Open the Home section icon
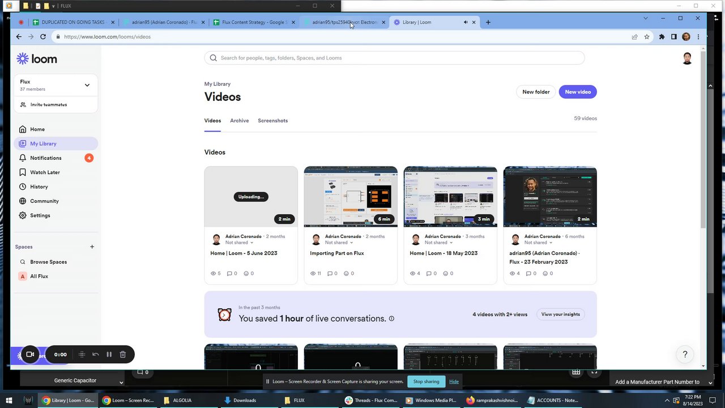 (23, 129)
